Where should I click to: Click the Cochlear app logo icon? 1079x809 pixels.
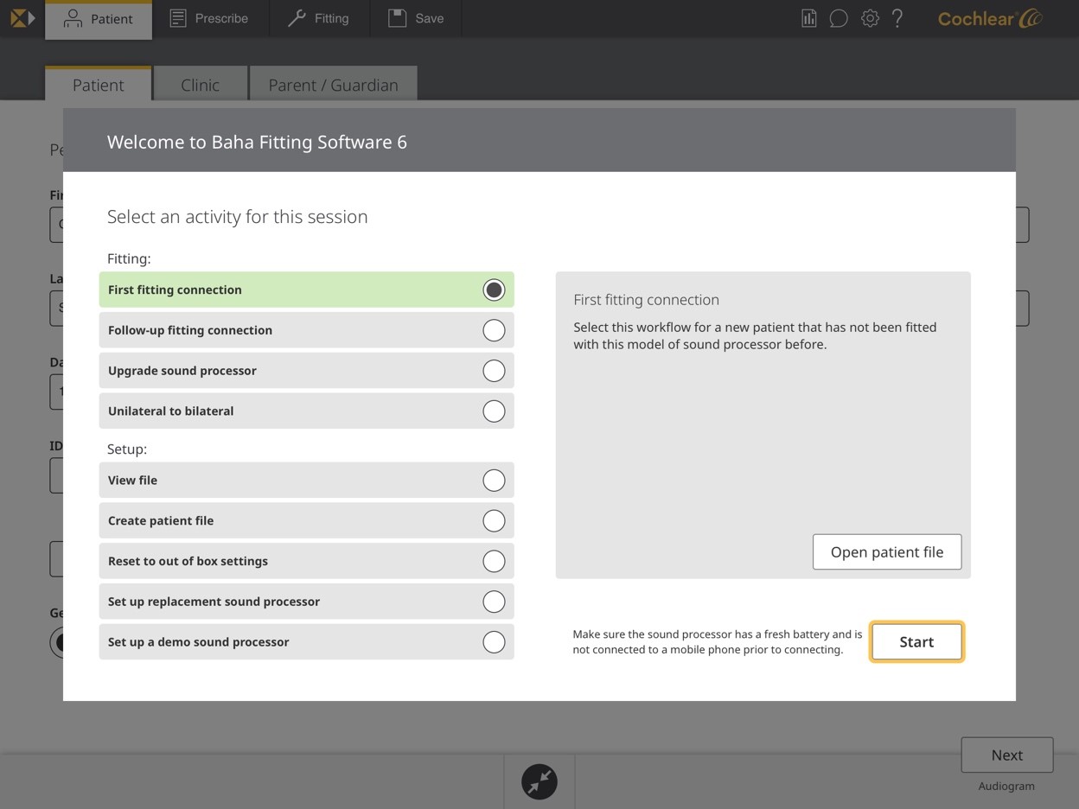(22, 18)
